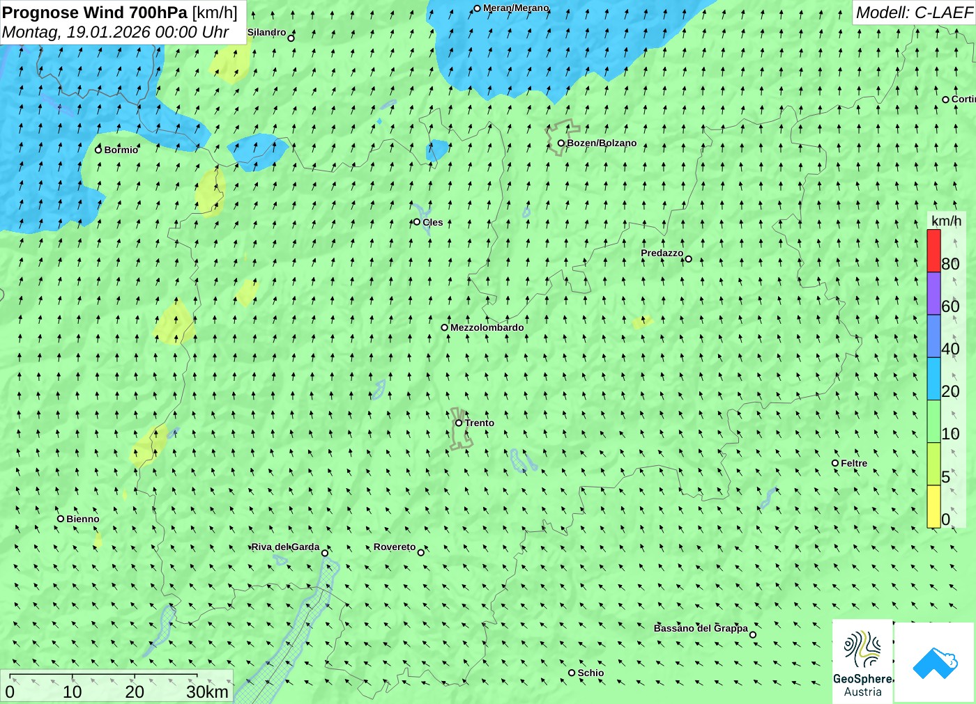Click the 'Rovereto' name label
The height and width of the screenshot is (704, 976).
[x=394, y=547]
